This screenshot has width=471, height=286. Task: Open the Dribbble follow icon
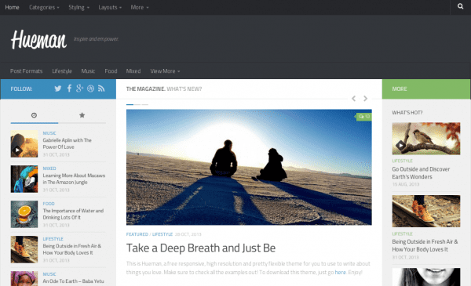(90, 89)
